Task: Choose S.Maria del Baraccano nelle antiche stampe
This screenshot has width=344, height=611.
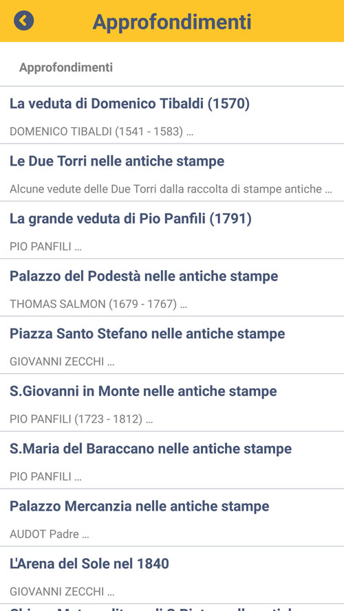Action: tap(172, 460)
